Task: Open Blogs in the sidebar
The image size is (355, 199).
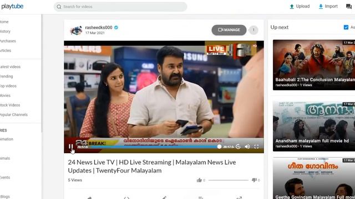Action: pos(5,197)
